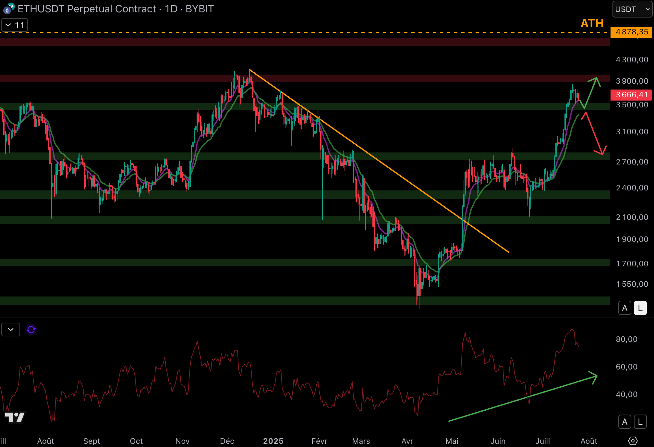Click the TradingView logo icon
654x447 pixels.
[x=15, y=417]
